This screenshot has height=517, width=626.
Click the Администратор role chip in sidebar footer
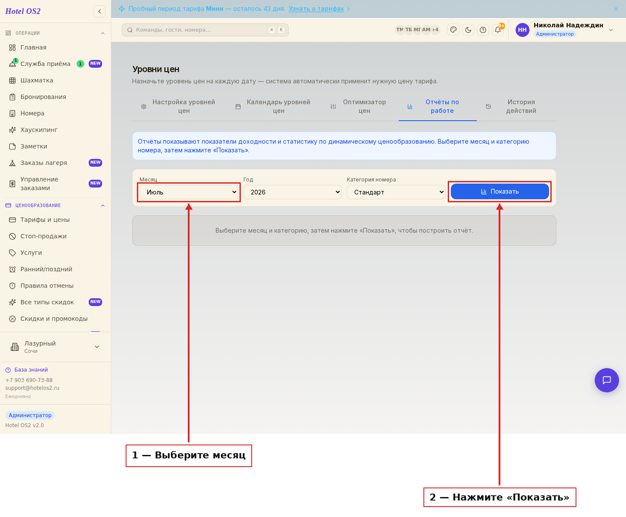pyautogui.click(x=30, y=415)
